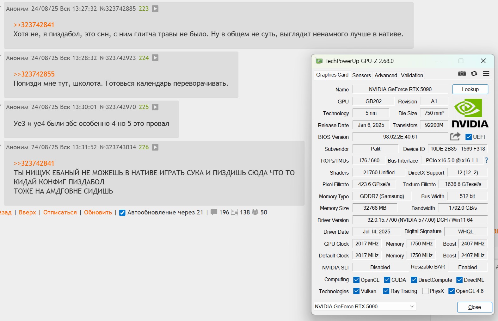Click the GPU field showing GB202
498x321 pixels.
pos(373,101)
